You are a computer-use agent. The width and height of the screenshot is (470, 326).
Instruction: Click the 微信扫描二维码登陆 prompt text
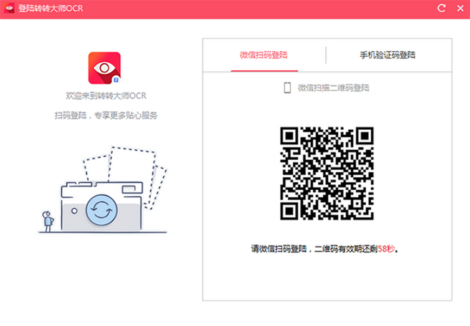(x=333, y=88)
